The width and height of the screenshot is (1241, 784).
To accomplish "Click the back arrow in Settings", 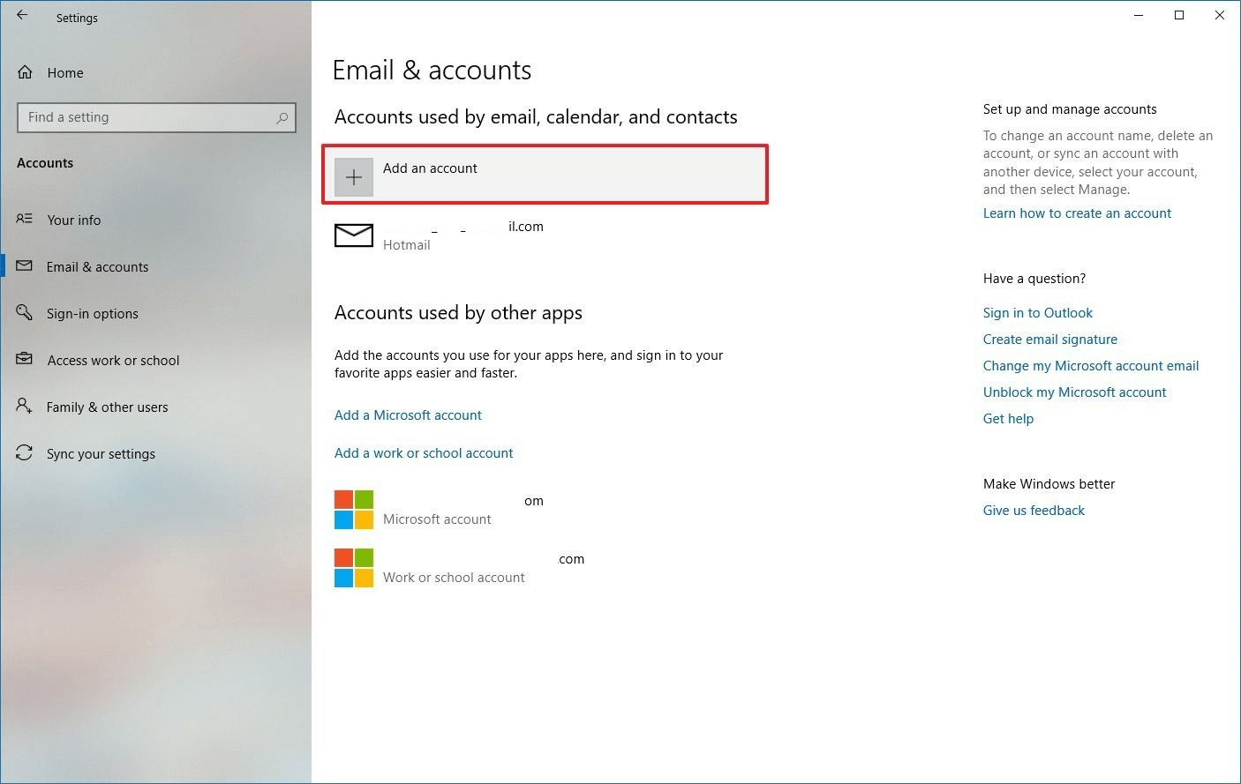I will coord(22,15).
